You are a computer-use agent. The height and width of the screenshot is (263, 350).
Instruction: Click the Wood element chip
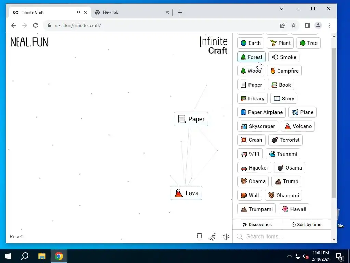[251, 71]
